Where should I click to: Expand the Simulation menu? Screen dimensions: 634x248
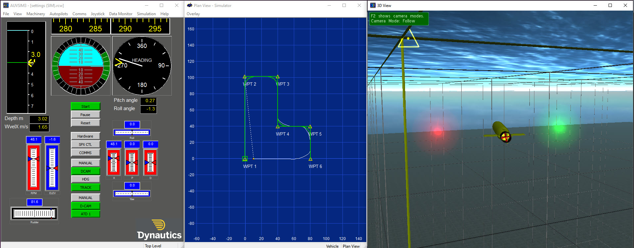[146, 14]
